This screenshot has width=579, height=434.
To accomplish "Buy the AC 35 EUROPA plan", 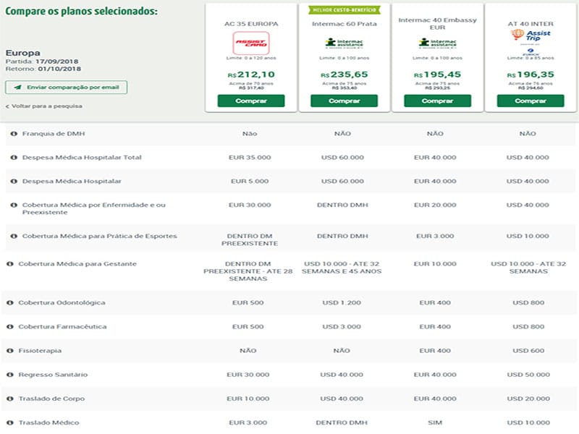I will 251,101.
